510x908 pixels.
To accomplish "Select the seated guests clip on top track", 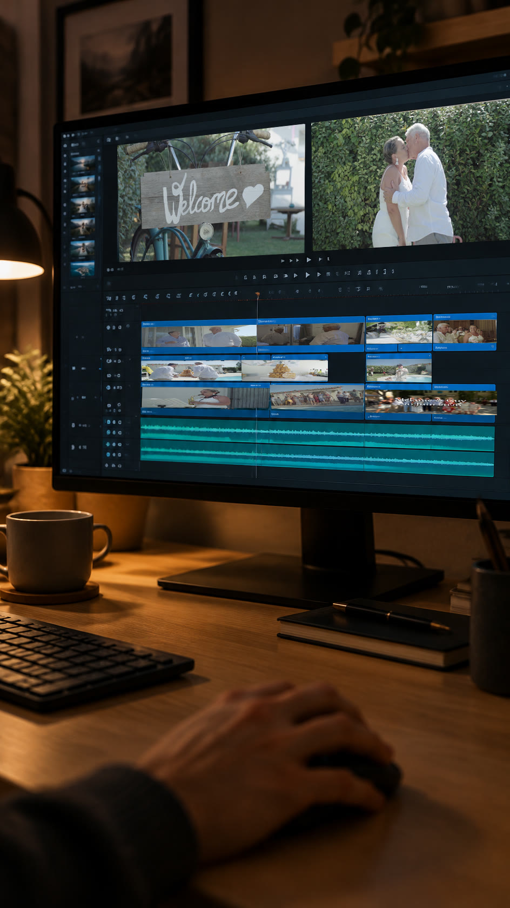I will pyautogui.click(x=465, y=331).
